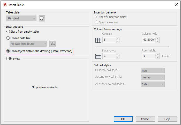Click the AutoCAD logo in title bar
Image resolution: width=181 pixels, height=125 pixels.
click(x=5, y=5)
